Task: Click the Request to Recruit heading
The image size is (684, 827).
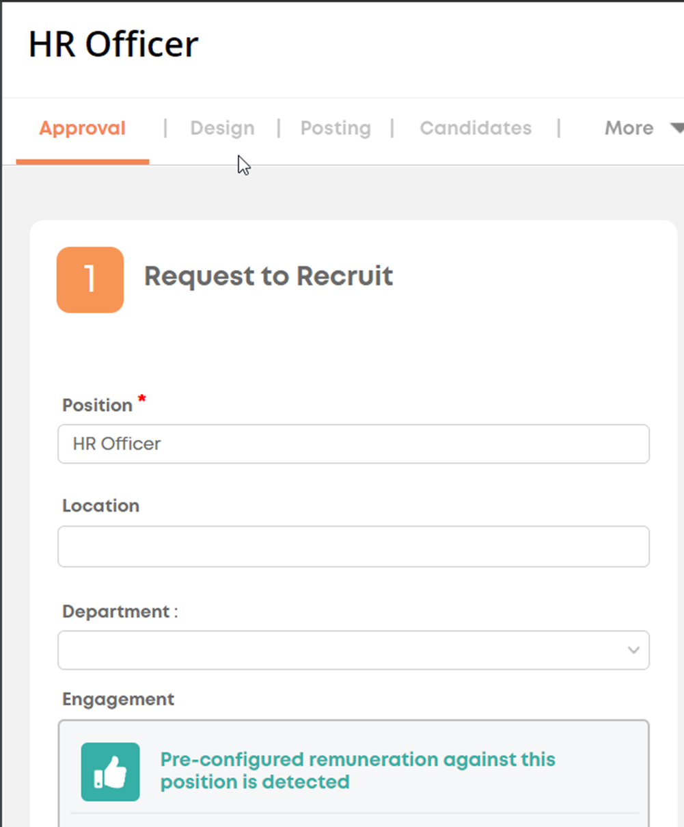Action: point(269,276)
